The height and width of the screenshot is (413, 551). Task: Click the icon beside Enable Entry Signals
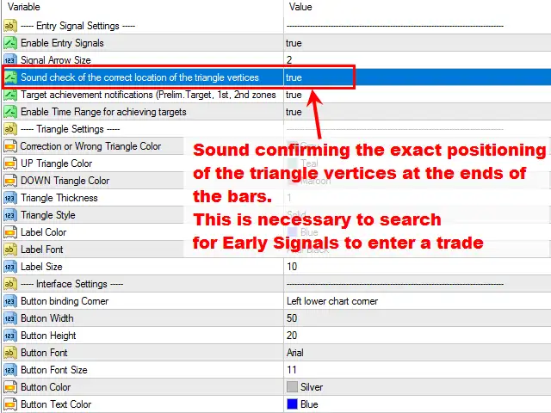[10, 43]
